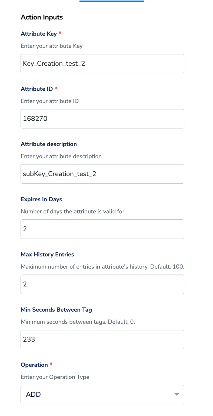Click the Min Seconds Between Tag label
This screenshot has height=416, width=213.
tap(56, 310)
